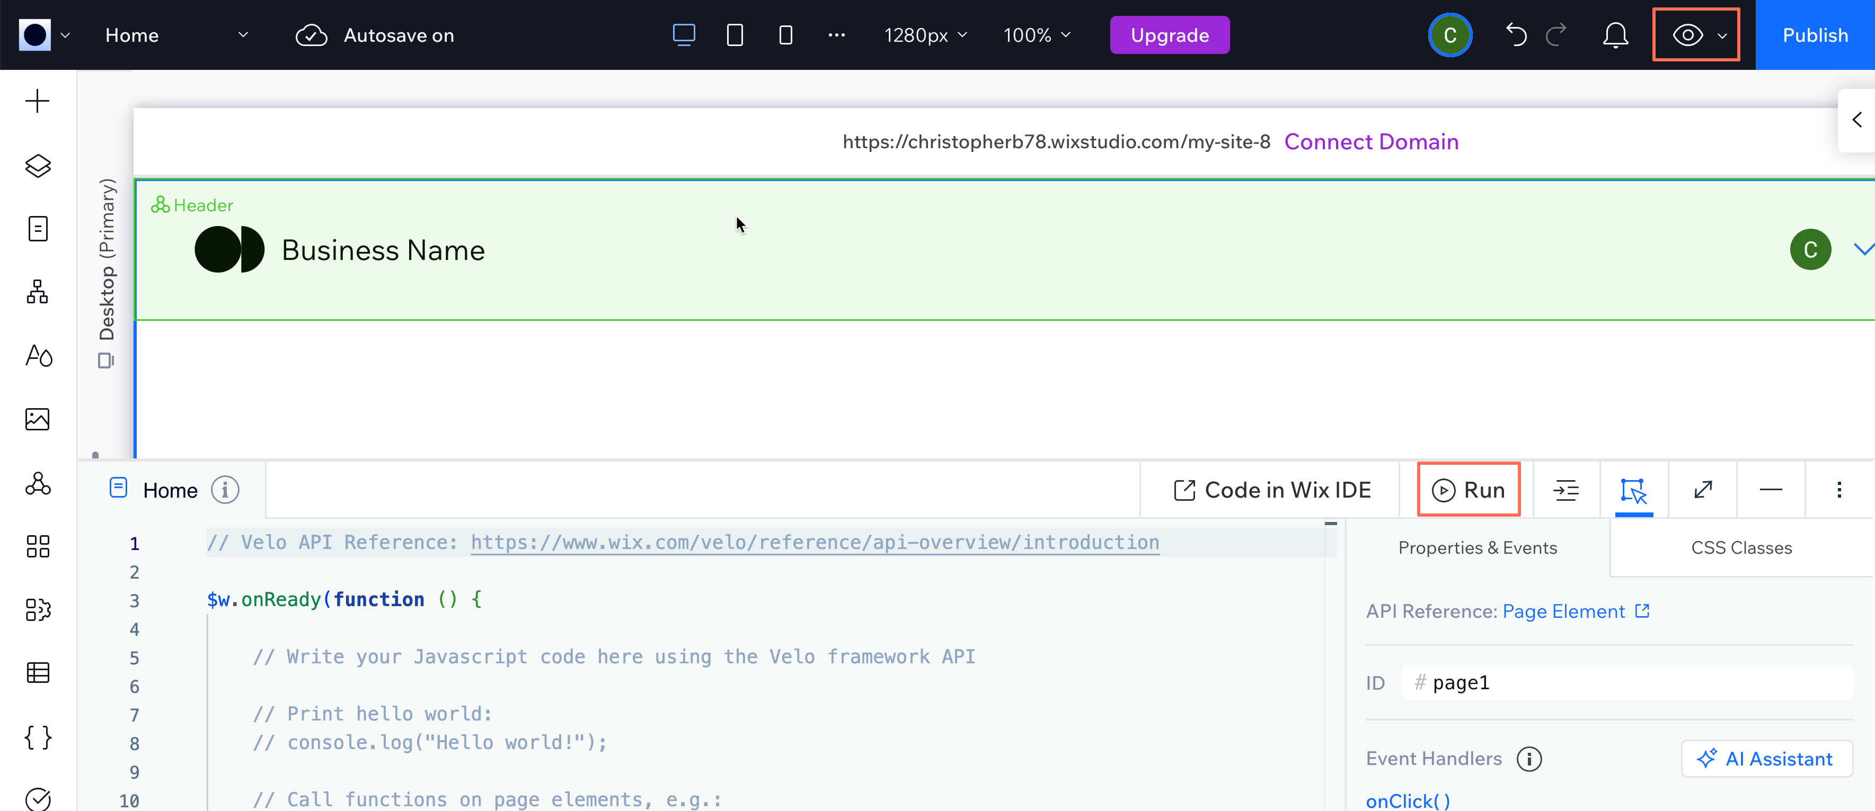Open the Page Element API reference link
The height and width of the screenshot is (811, 1875).
click(1576, 612)
